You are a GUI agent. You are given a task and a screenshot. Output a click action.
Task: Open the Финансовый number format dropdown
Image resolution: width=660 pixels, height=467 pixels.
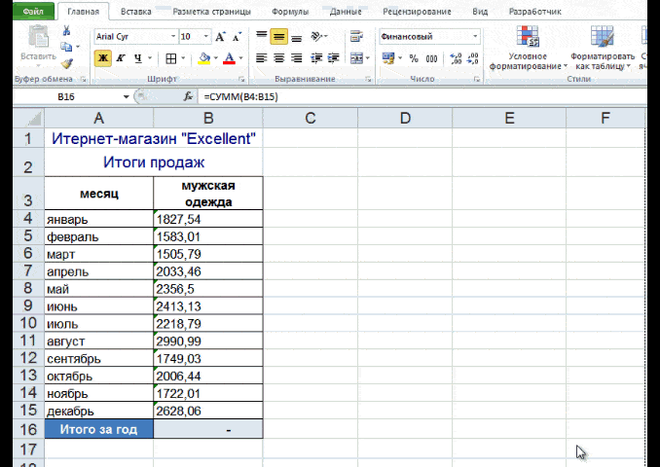point(475,37)
